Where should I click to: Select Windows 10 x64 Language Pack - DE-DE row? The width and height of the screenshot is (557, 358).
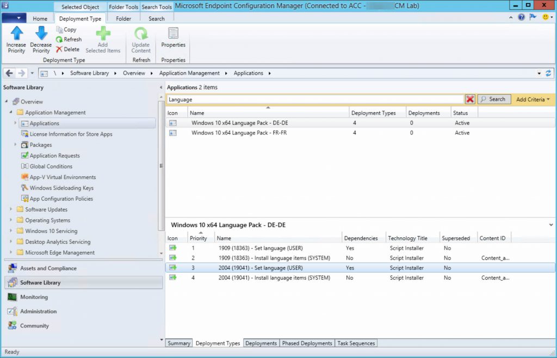tap(360, 123)
